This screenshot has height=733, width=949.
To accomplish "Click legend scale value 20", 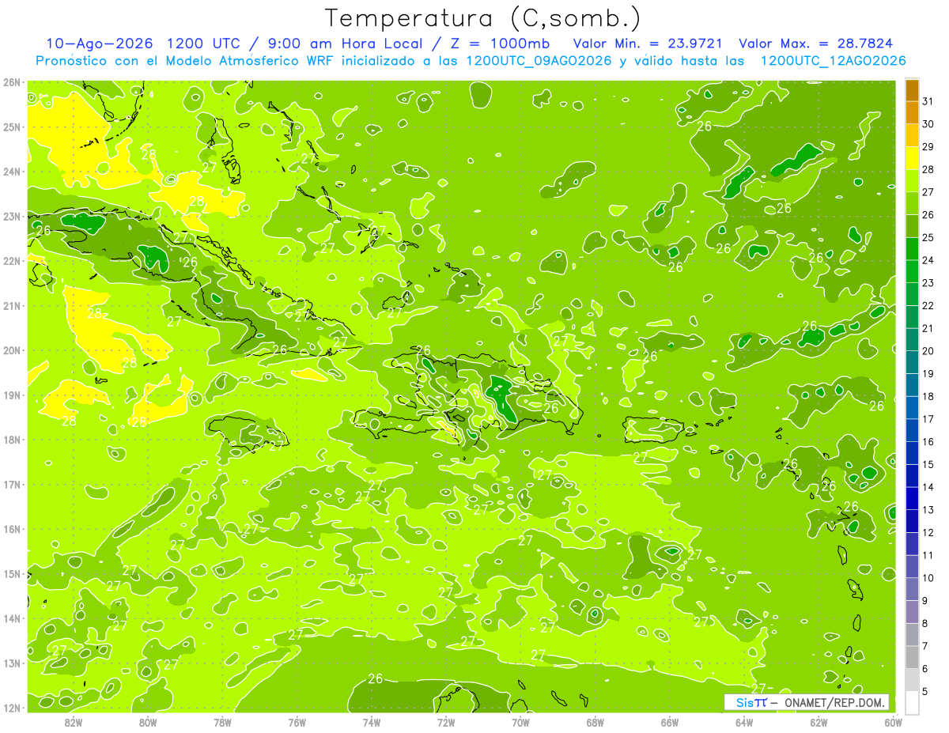I will click(x=928, y=351).
